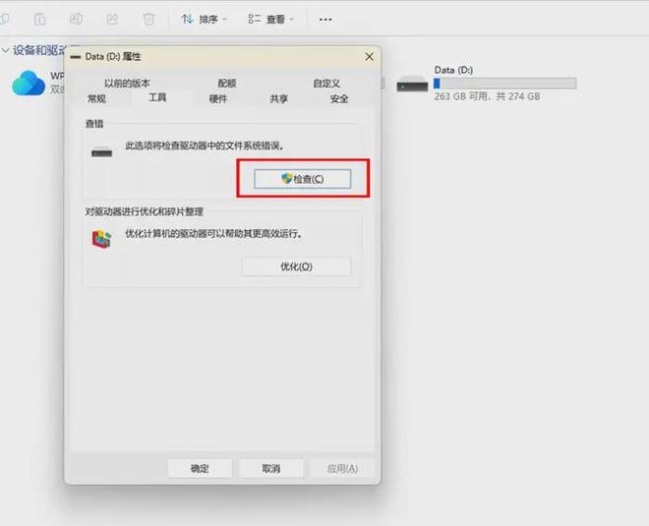Click the 检查(C) button
Screen dimensions: 649x526
[x=302, y=179]
